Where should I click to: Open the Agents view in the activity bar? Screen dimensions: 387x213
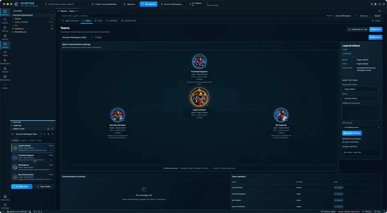(5, 37)
